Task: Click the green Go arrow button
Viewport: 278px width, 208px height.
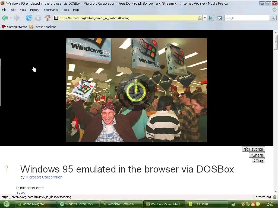Action: [x=211, y=18]
